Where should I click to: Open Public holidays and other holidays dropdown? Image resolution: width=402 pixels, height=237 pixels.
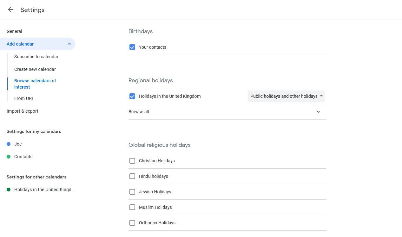[x=286, y=96]
